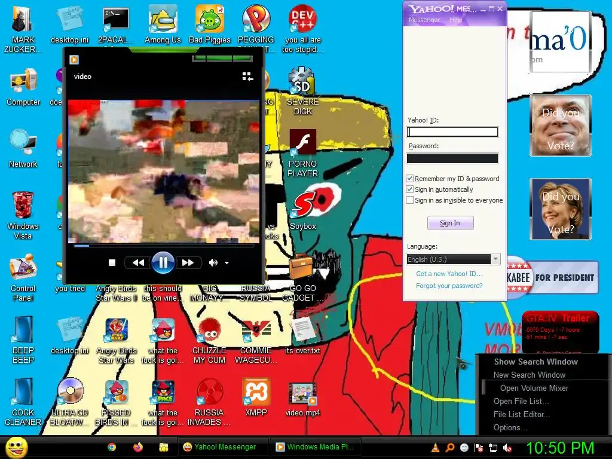The width and height of the screenshot is (612, 459).
Task: Select the Network desktop icon
Action: coord(23,149)
